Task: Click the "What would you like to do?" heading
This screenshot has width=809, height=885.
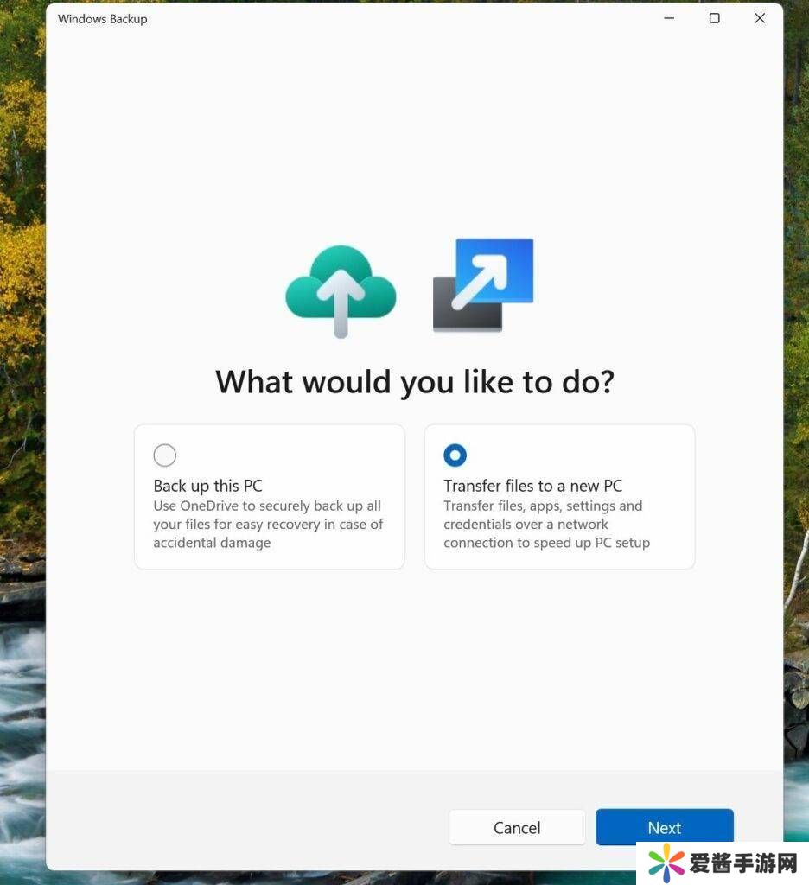Action: 414,381
